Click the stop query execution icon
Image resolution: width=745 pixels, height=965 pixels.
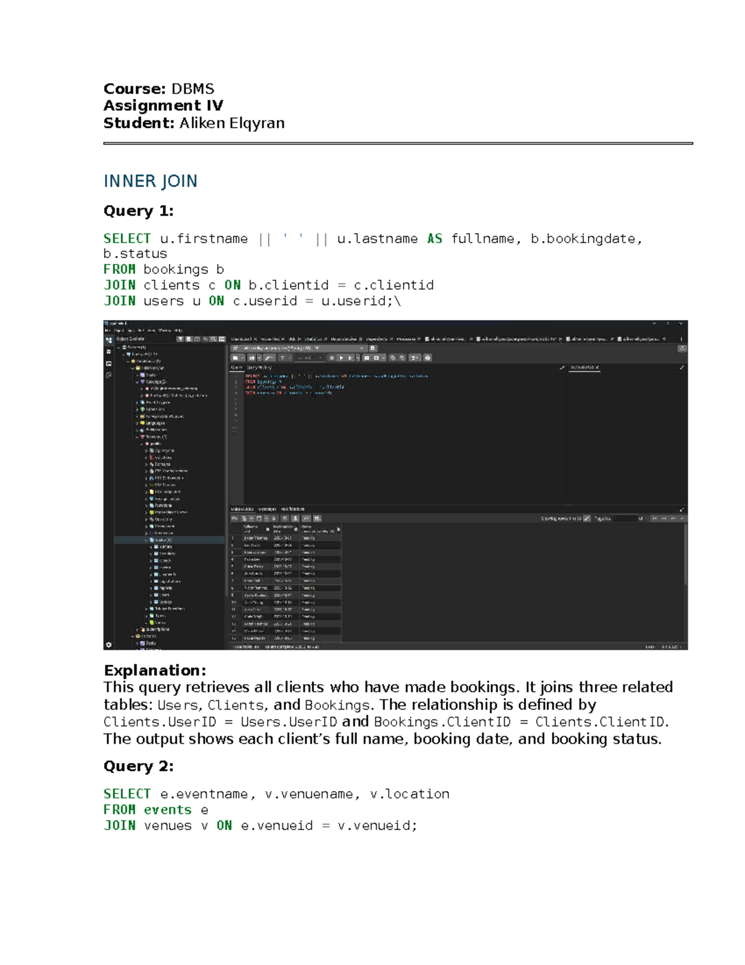(332, 357)
